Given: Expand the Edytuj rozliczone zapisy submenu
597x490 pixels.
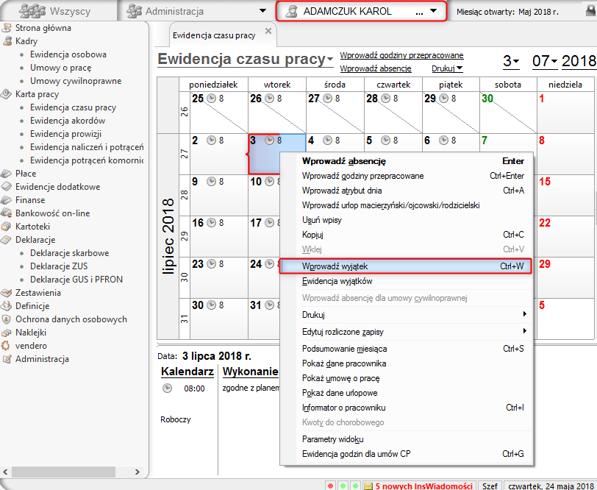Looking at the screenshot, I should click(x=525, y=331).
